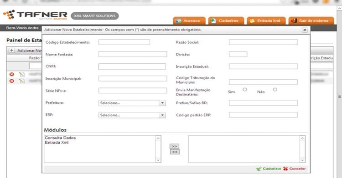Click the Cancelar button
The width and height of the screenshot is (342, 178).
click(295, 168)
